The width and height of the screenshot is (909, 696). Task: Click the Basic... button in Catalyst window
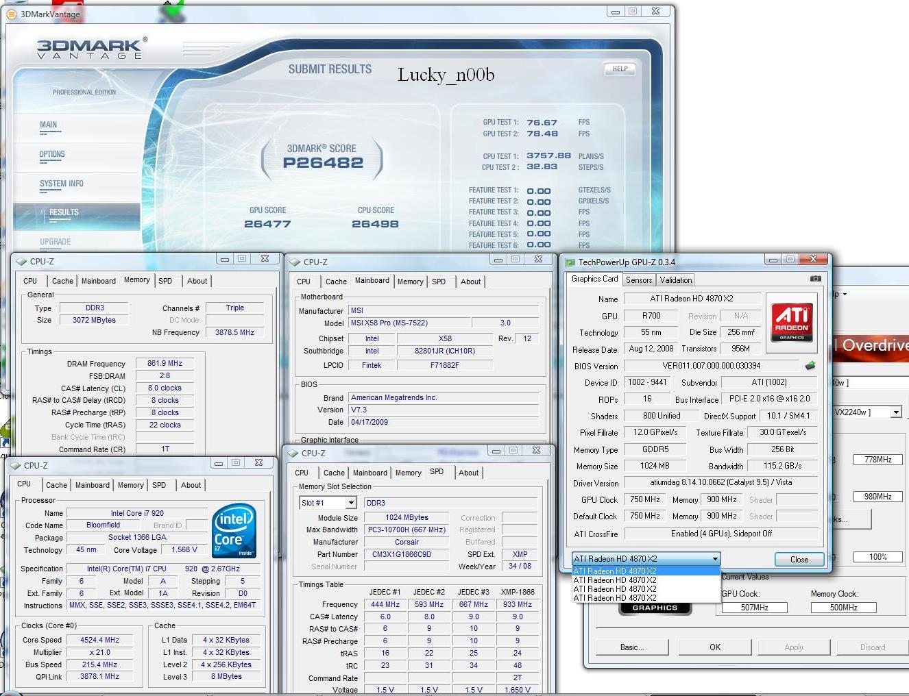(631, 647)
